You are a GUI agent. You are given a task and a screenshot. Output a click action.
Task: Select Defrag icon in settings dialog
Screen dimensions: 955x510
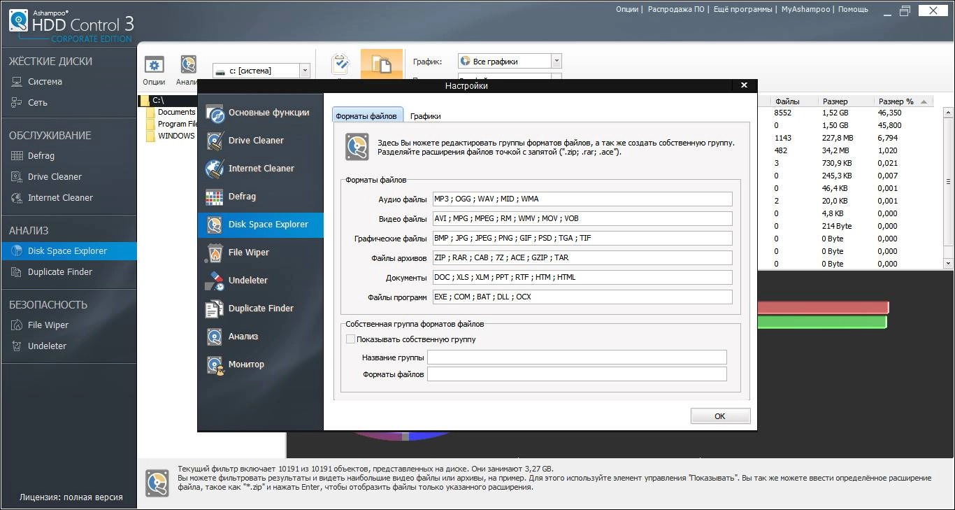tap(215, 197)
